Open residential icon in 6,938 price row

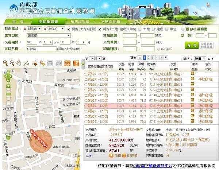[192, 73]
